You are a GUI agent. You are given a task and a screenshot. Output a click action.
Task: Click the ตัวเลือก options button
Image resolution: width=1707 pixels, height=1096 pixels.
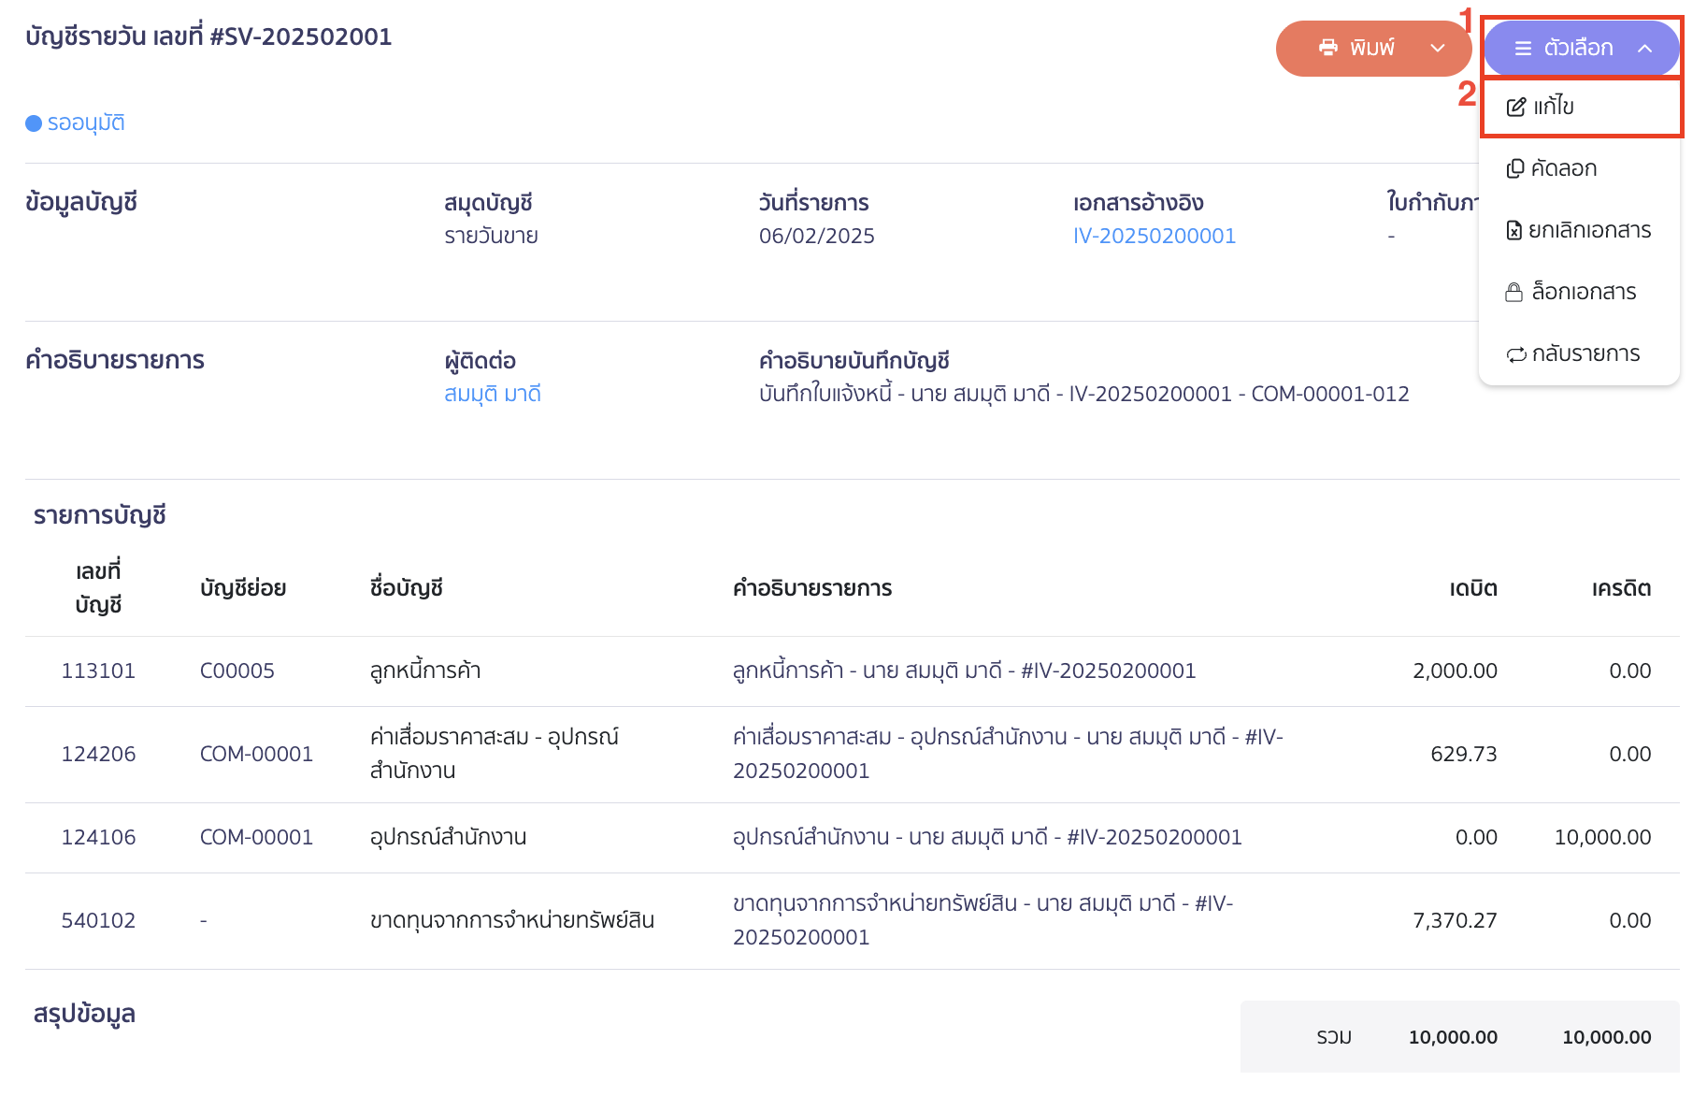tap(1580, 48)
